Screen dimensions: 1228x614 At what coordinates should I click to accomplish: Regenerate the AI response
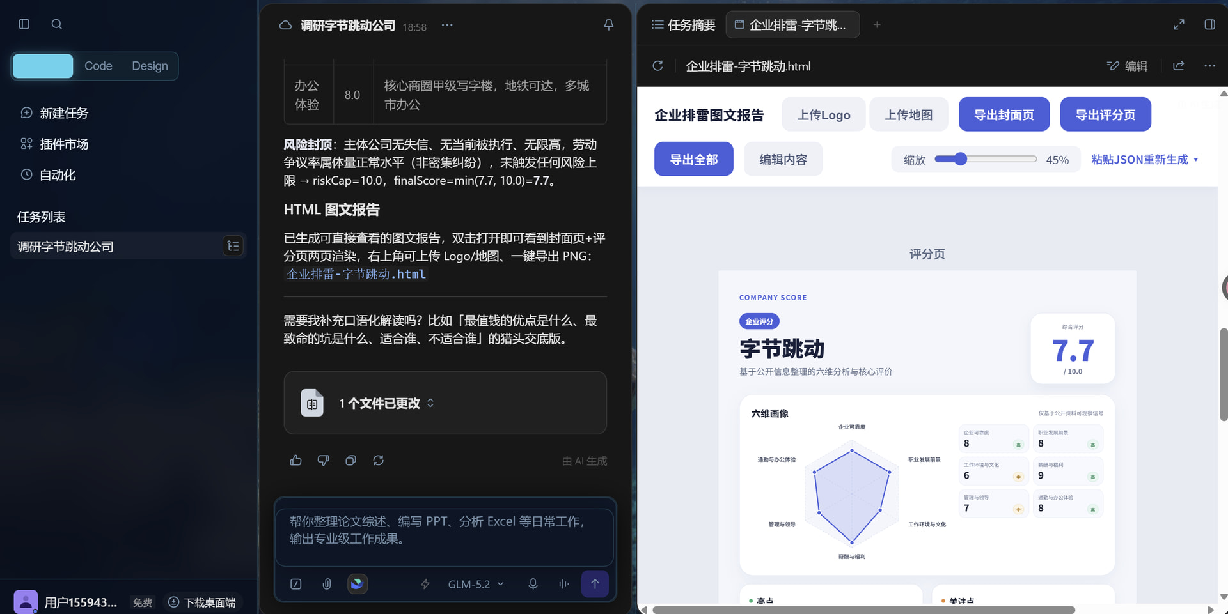coord(378,460)
